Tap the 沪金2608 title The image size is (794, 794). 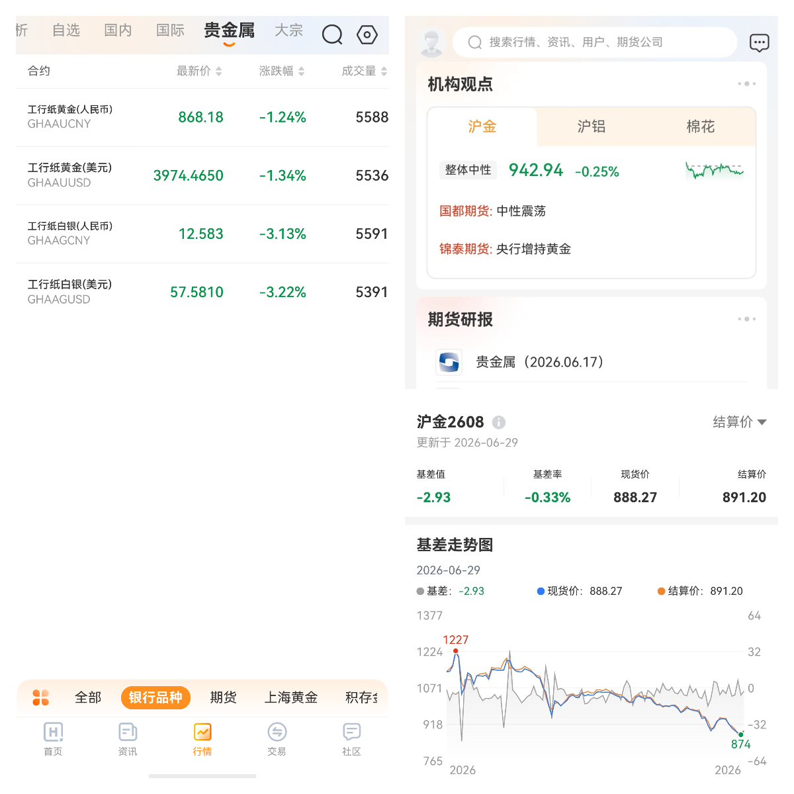coord(450,421)
